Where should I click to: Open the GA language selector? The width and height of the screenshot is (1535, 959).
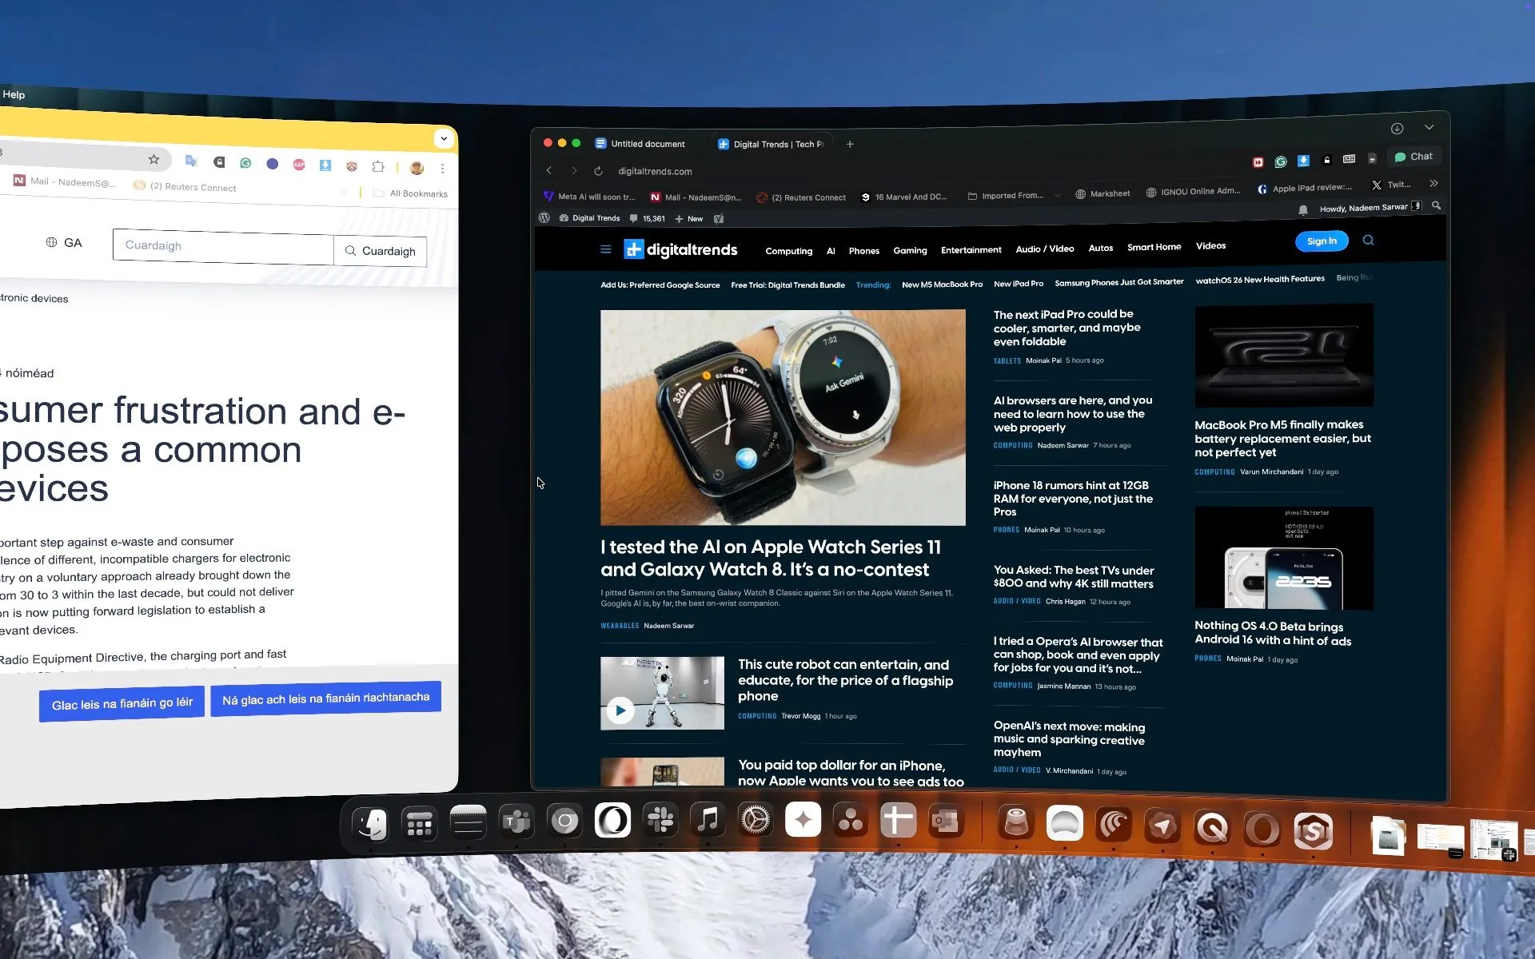pos(64,242)
